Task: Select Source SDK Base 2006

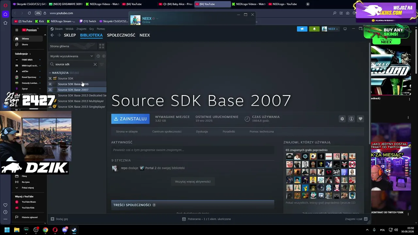Action: (78, 84)
